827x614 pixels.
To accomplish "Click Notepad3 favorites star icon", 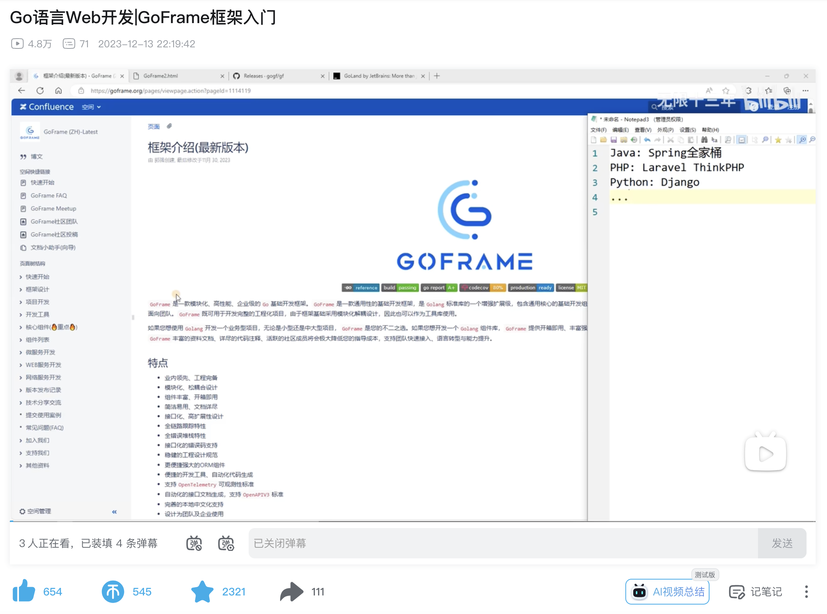I will click(x=778, y=140).
